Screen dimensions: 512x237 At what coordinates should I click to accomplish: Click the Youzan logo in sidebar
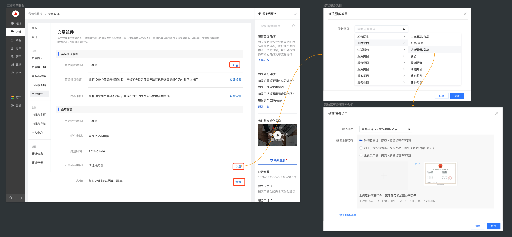tap(16, 14)
